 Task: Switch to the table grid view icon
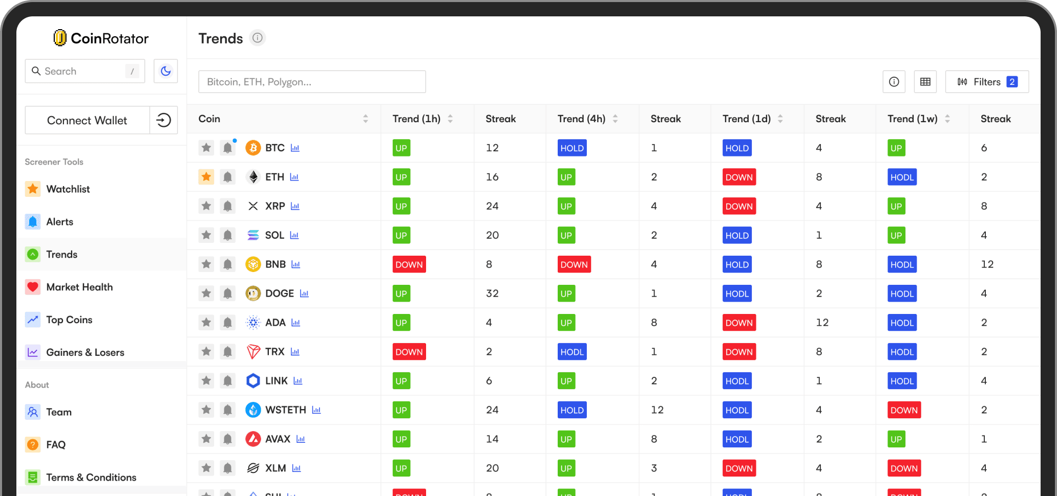click(x=925, y=82)
